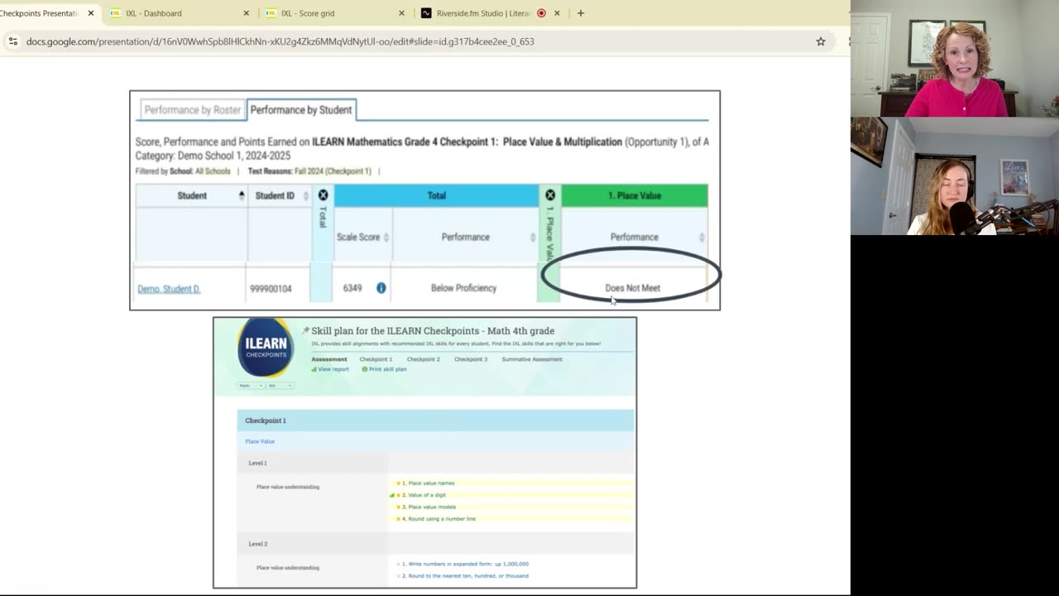Click the star beside Place value names
This screenshot has height=596, width=1059.
click(x=398, y=483)
